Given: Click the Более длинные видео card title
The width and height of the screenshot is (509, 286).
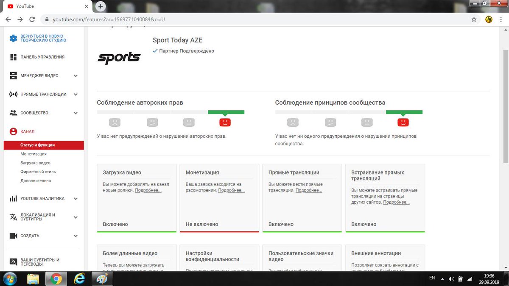Looking at the screenshot, I should pyautogui.click(x=130, y=253).
